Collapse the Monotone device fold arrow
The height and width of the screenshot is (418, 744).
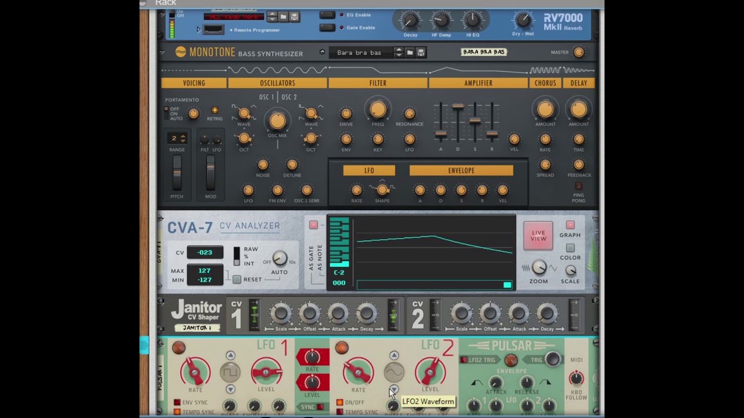pyautogui.click(x=162, y=52)
